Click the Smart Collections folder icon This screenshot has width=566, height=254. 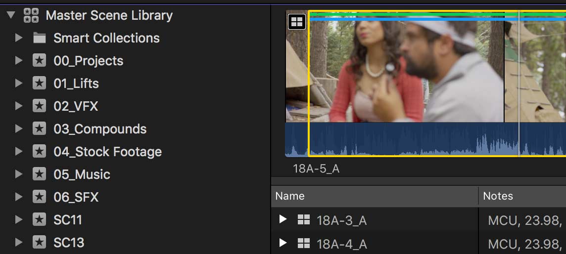click(x=40, y=38)
